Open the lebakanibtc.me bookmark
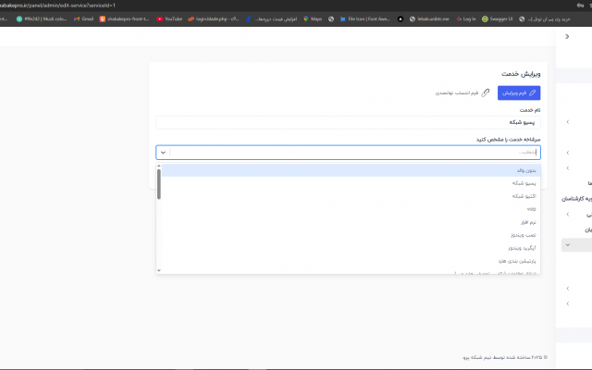 [429, 18]
